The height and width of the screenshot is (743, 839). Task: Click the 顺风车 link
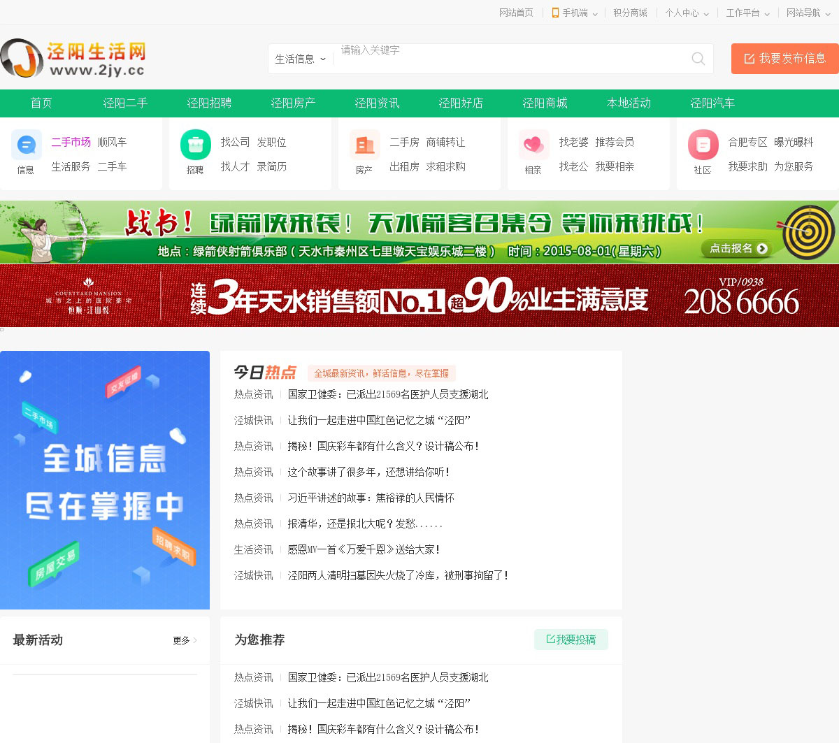pos(112,142)
